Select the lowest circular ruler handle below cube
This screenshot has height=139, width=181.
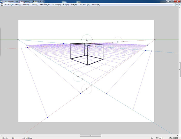pos(87,89)
